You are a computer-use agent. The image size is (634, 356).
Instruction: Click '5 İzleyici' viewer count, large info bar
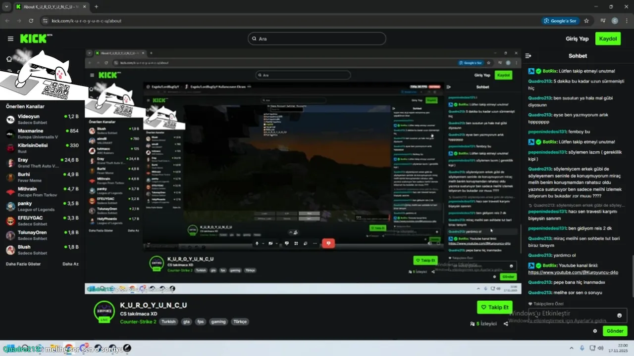483,324
